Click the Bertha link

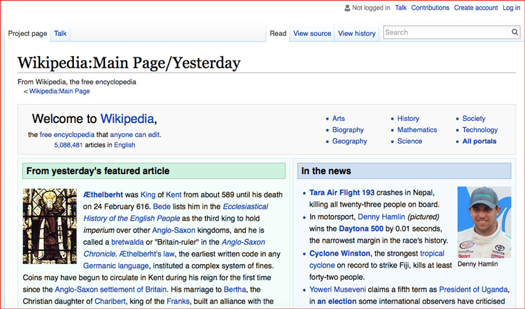(x=235, y=290)
